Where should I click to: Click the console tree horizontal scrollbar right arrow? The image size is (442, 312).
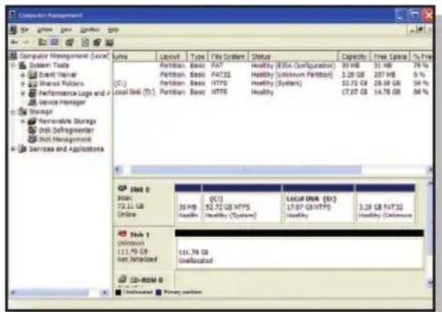(x=105, y=293)
